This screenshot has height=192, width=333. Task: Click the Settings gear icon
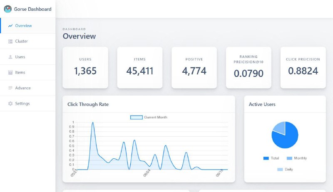[10, 103]
